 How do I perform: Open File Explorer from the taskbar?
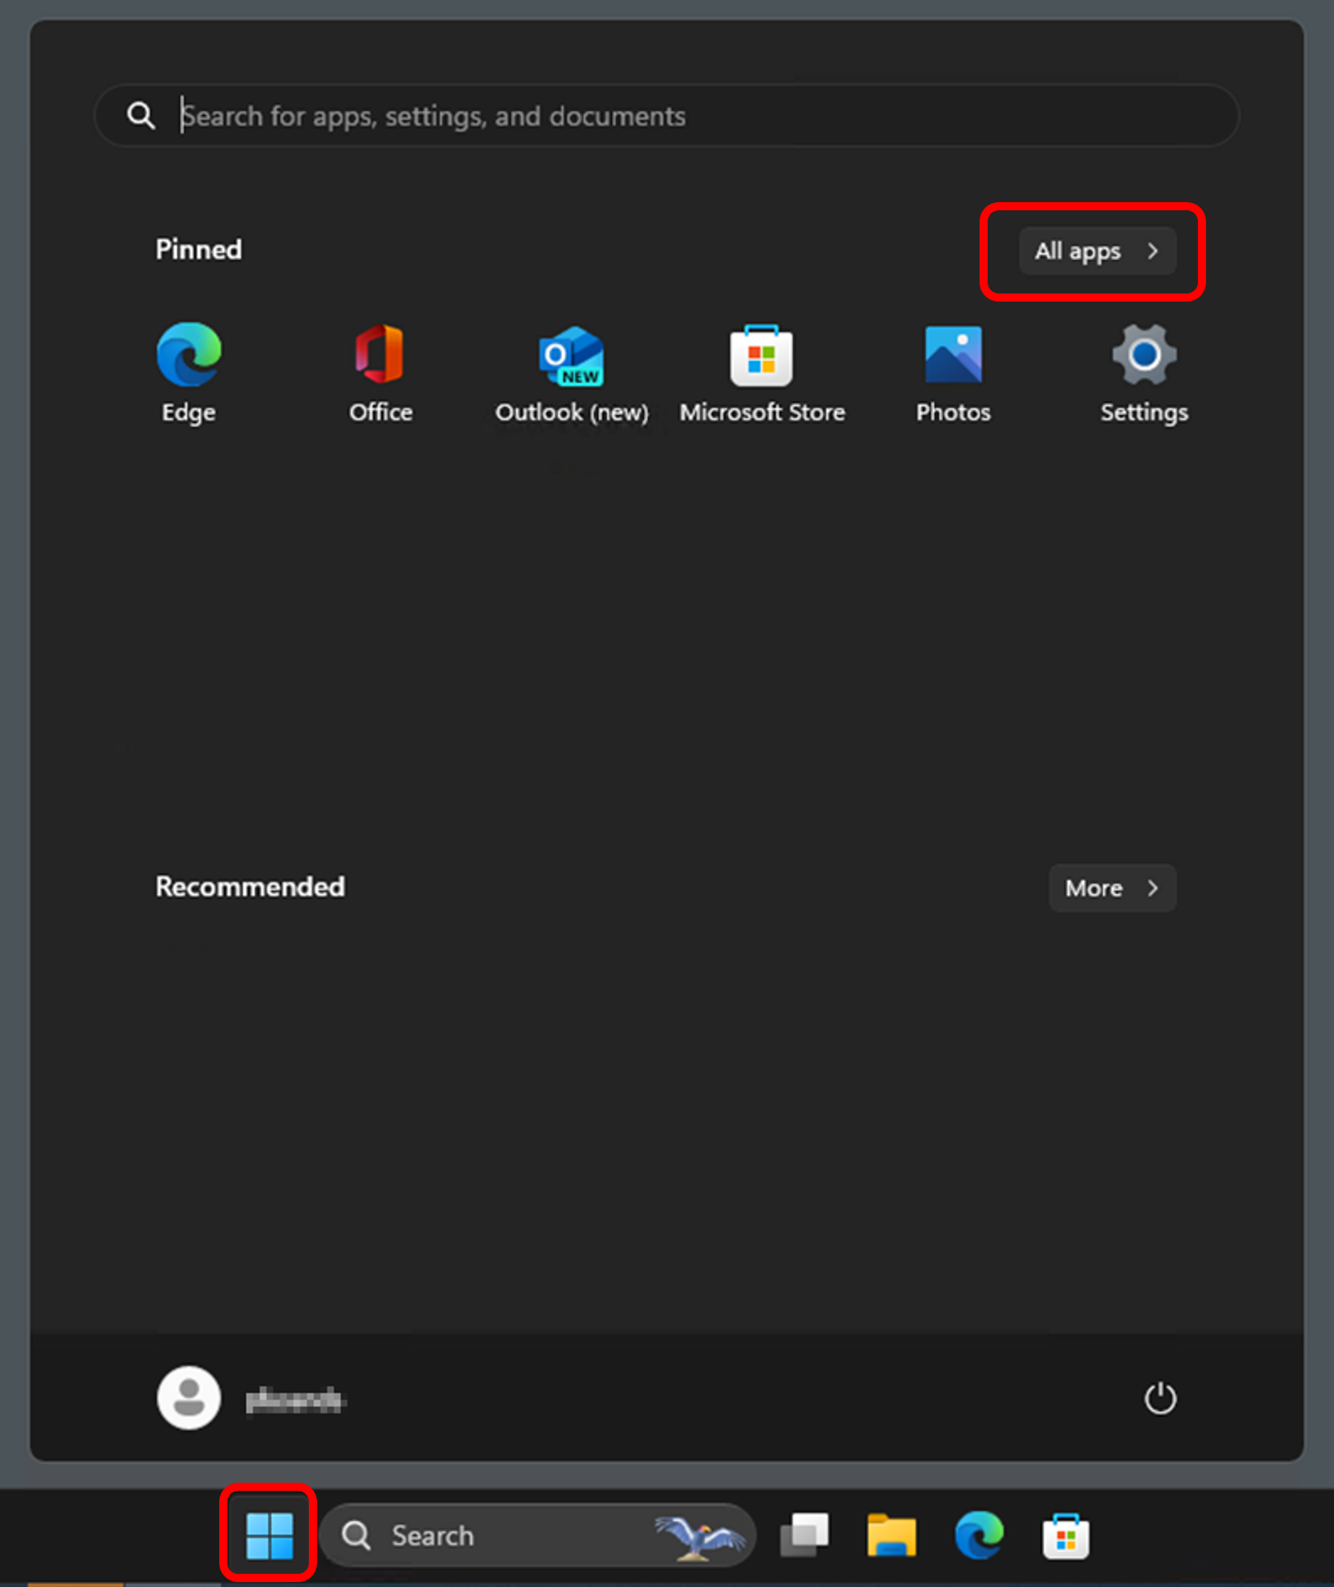892,1535
